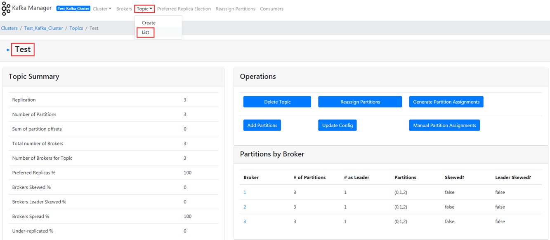The width and height of the screenshot is (550, 240).
Task: Click the Update Config button
Action: pyautogui.click(x=338, y=125)
